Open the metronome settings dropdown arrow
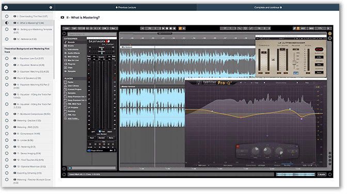The height and width of the screenshot is (195, 347). point(108,28)
